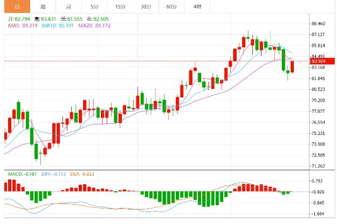
Task: Click the opening price 开:82.794 readout
Action: pyautogui.click(x=19, y=18)
